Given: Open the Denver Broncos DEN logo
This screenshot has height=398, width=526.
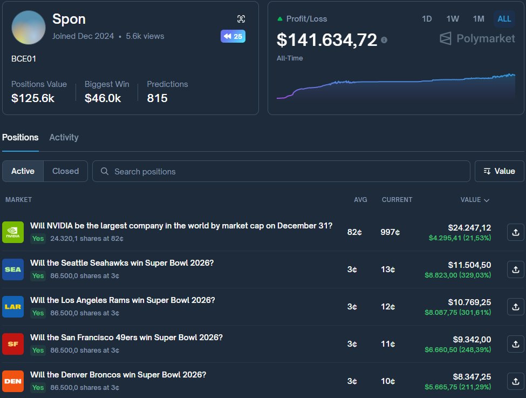Looking at the screenshot, I should [x=13, y=381].
